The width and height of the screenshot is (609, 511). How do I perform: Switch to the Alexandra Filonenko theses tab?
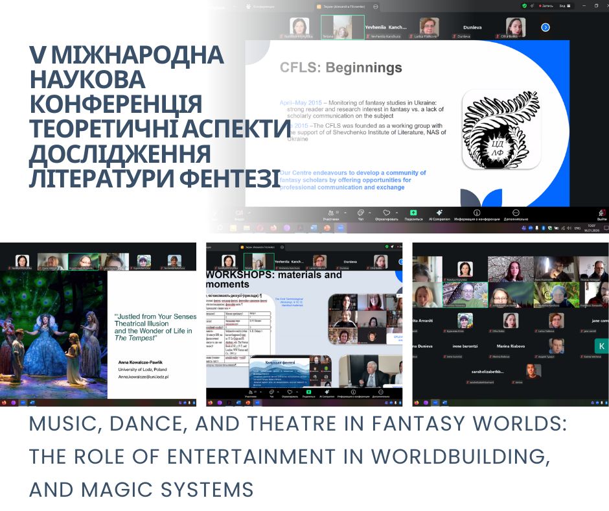(x=343, y=6)
